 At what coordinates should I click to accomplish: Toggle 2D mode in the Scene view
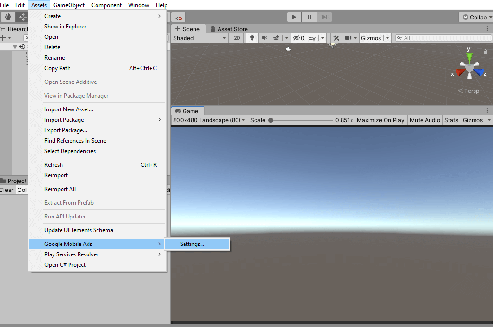point(237,38)
